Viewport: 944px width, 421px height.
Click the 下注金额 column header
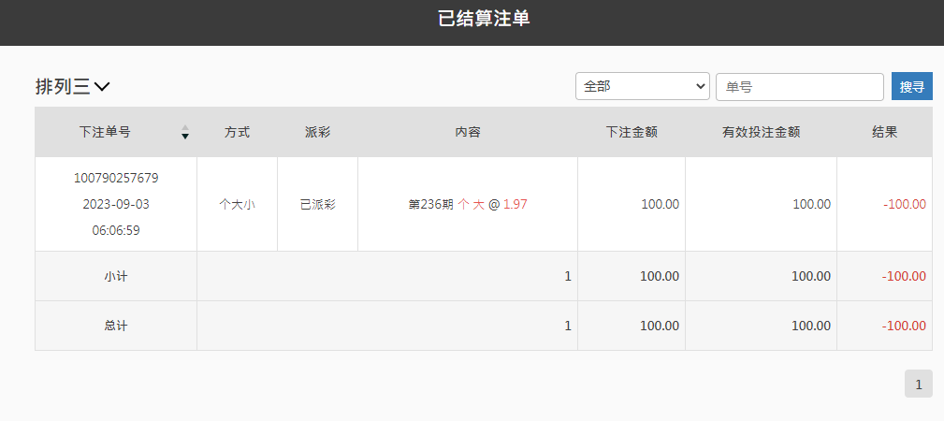click(632, 132)
